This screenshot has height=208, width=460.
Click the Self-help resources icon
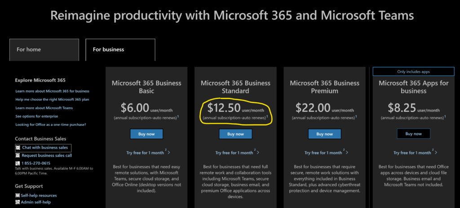pyautogui.click(x=18, y=195)
